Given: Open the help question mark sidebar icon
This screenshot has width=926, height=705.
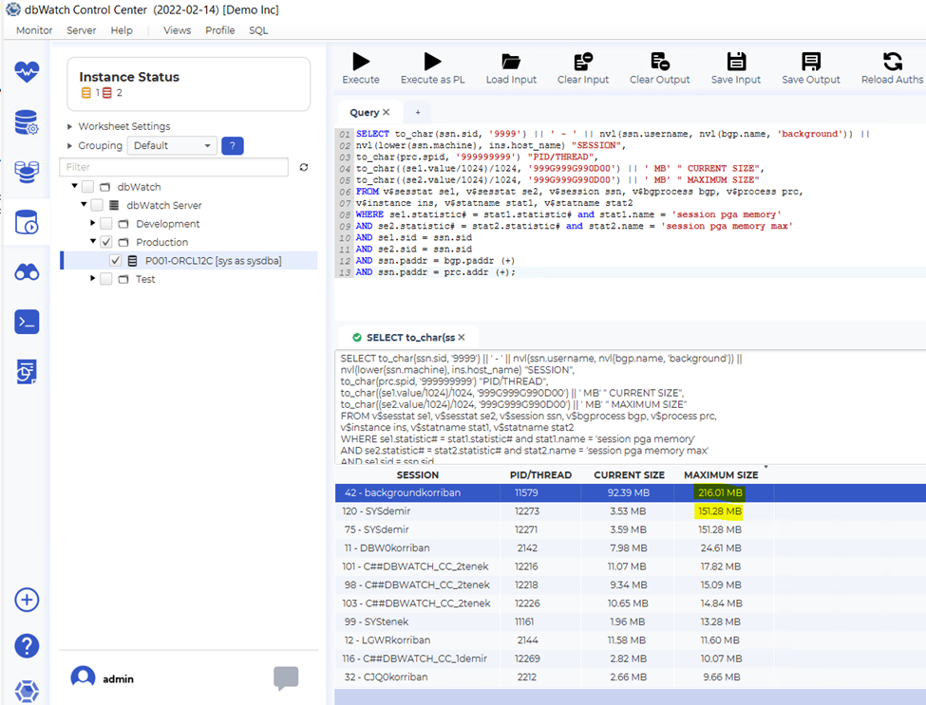Looking at the screenshot, I should (x=27, y=646).
